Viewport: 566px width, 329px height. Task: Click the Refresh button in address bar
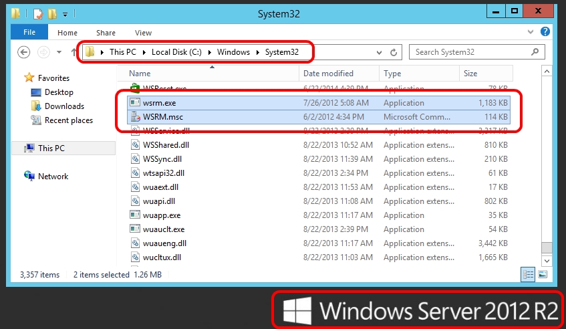pos(394,52)
